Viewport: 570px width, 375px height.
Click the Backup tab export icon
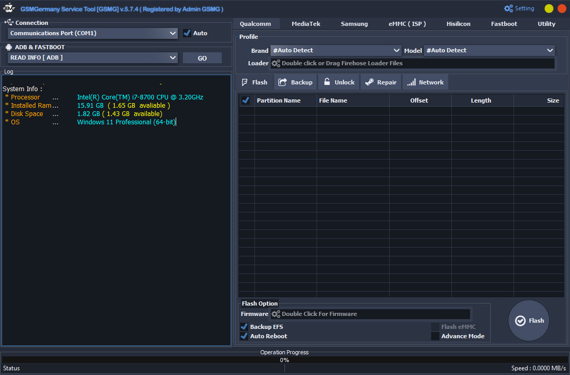tap(283, 82)
